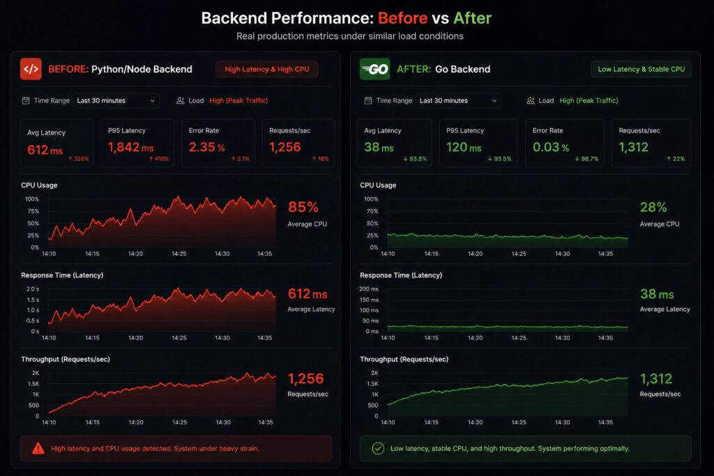Click the red CPU Usage chart
The height and width of the screenshot is (476, 714).
162,223
